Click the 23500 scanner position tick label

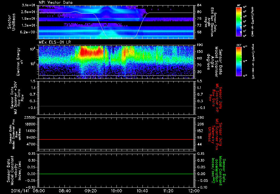click(30, 117)
